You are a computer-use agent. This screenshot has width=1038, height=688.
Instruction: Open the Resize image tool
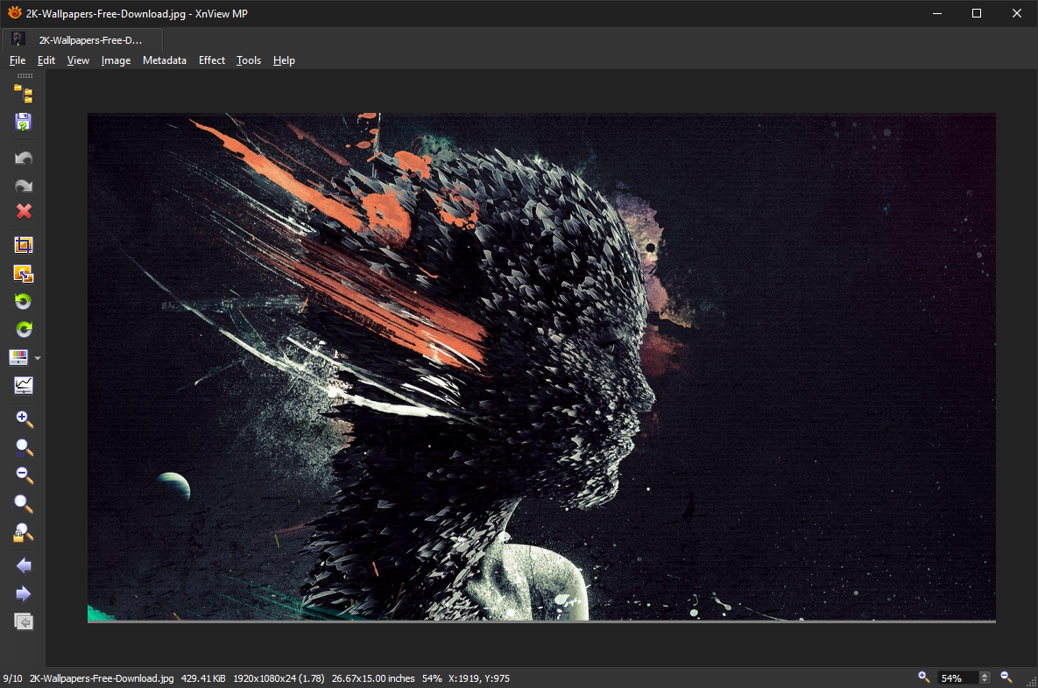pyautogui.click(x=24, y=274)
